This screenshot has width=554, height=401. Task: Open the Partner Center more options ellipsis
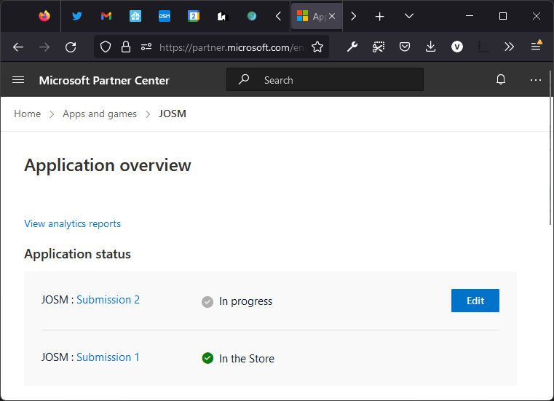click(536, 80)
